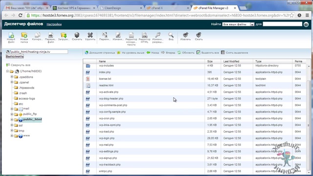Open the Все ваши файлы search dropdown
313x176 pixels.
tap(238, 24)
